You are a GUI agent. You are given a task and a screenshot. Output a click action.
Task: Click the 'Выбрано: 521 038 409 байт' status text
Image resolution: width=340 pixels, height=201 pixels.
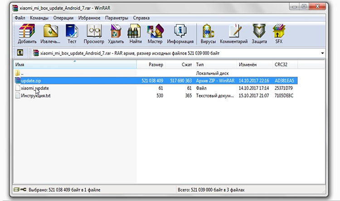tap(64, 190)
